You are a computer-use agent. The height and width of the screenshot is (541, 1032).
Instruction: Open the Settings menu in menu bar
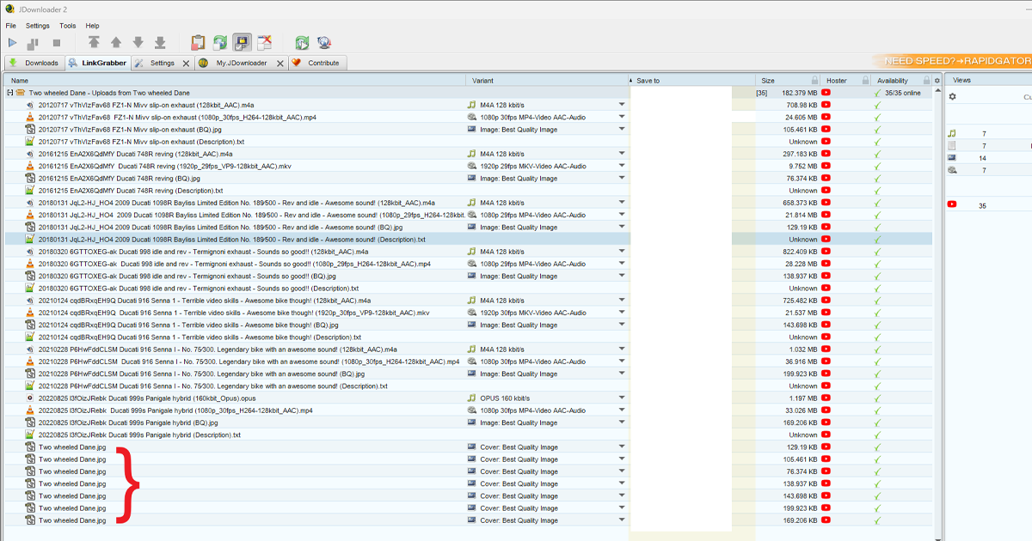point(38,26)
